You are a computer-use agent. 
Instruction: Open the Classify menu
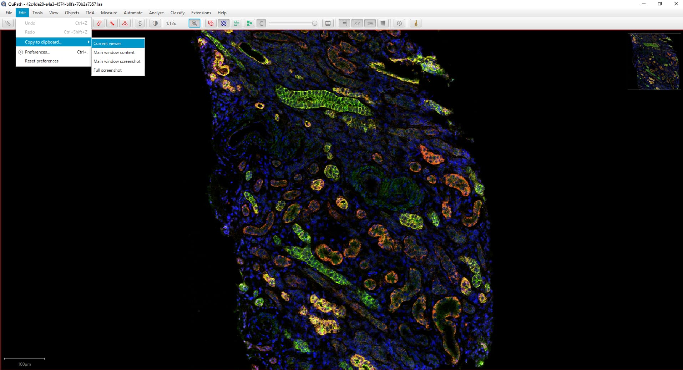(x=177, y=12)
